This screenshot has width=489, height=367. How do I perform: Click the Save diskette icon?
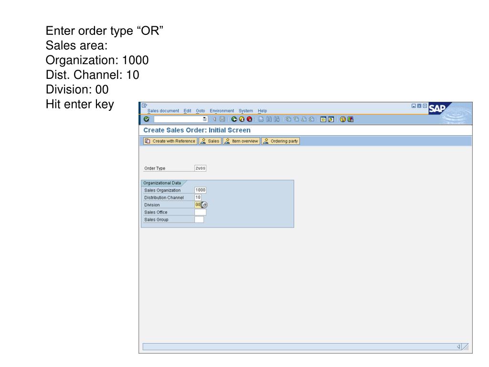click(x=222, y=119)
